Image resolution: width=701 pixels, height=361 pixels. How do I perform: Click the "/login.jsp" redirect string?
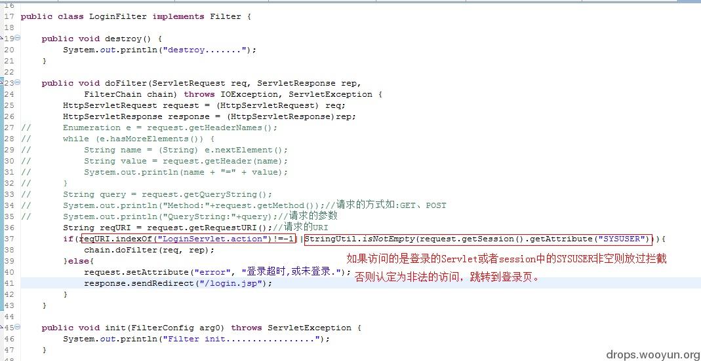click(228, 283)
